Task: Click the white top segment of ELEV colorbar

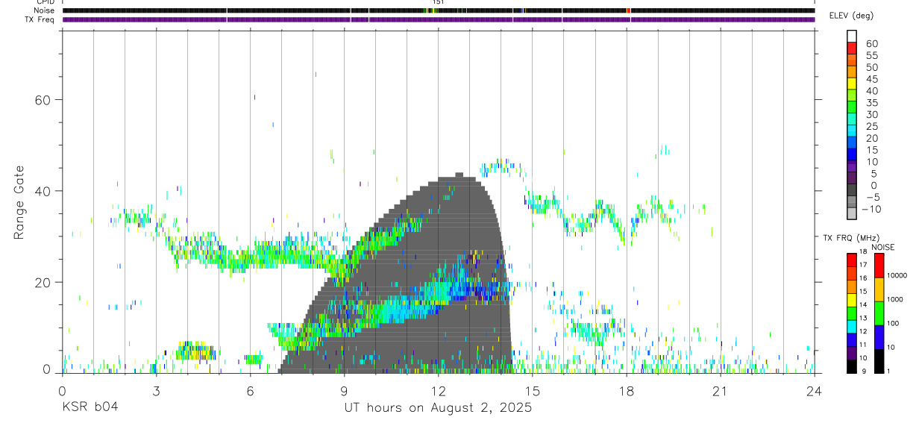Action: click(852, 37)
